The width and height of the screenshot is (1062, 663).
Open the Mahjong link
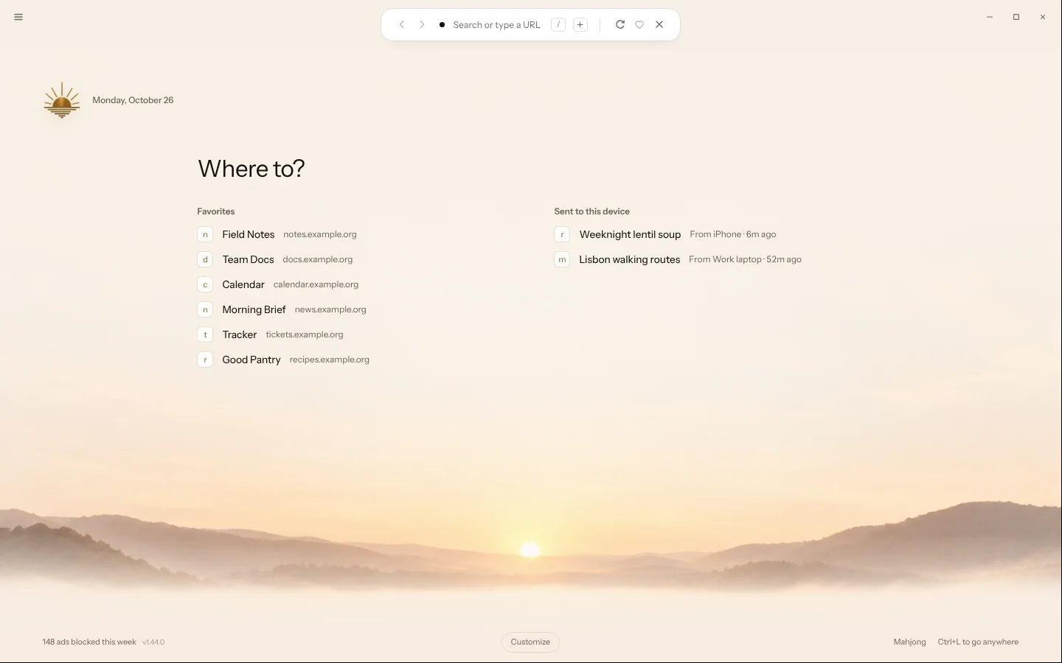pyautogui.click(x=909, y=642)
